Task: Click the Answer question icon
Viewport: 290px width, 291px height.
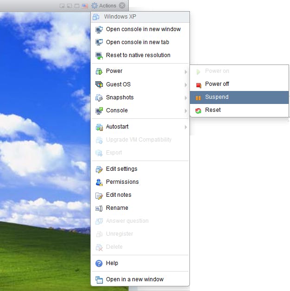Action: click(x=99, y=221)
